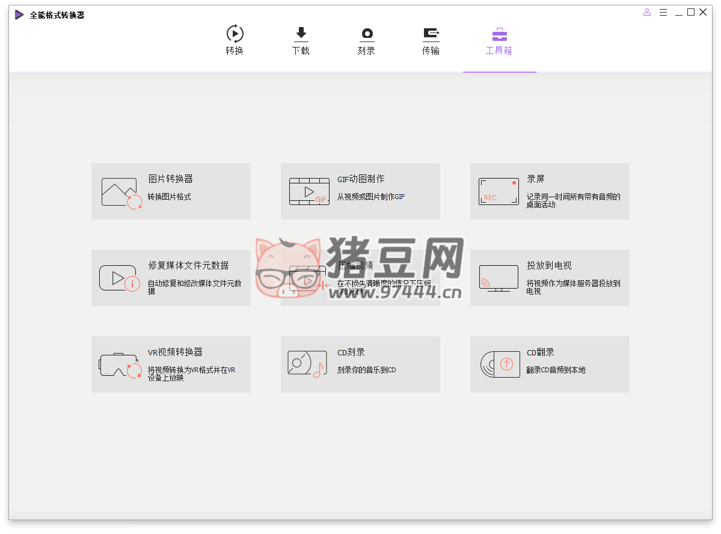This screenshot has width=721, height=534.
Task: Click the 压缩视频 video compress tile
Action: pyautogui.click(x=360, y=278)
